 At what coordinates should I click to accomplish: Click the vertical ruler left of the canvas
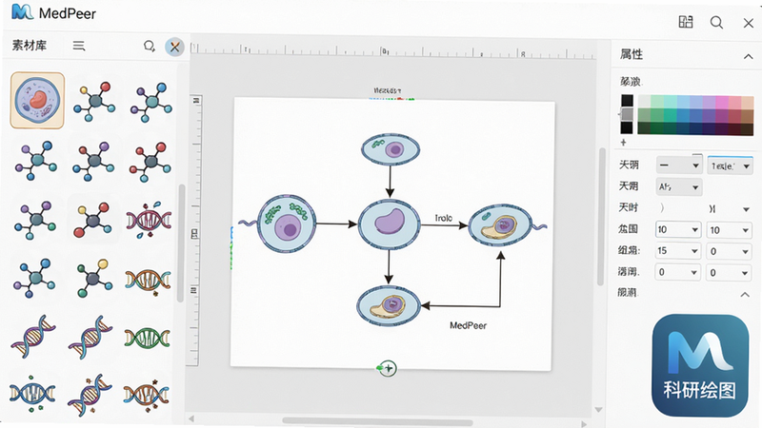pos(195,230)
